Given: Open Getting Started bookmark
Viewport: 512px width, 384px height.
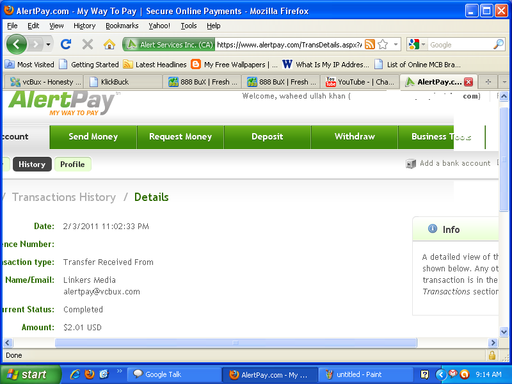Looking at the screenshot, I should 89,65.
